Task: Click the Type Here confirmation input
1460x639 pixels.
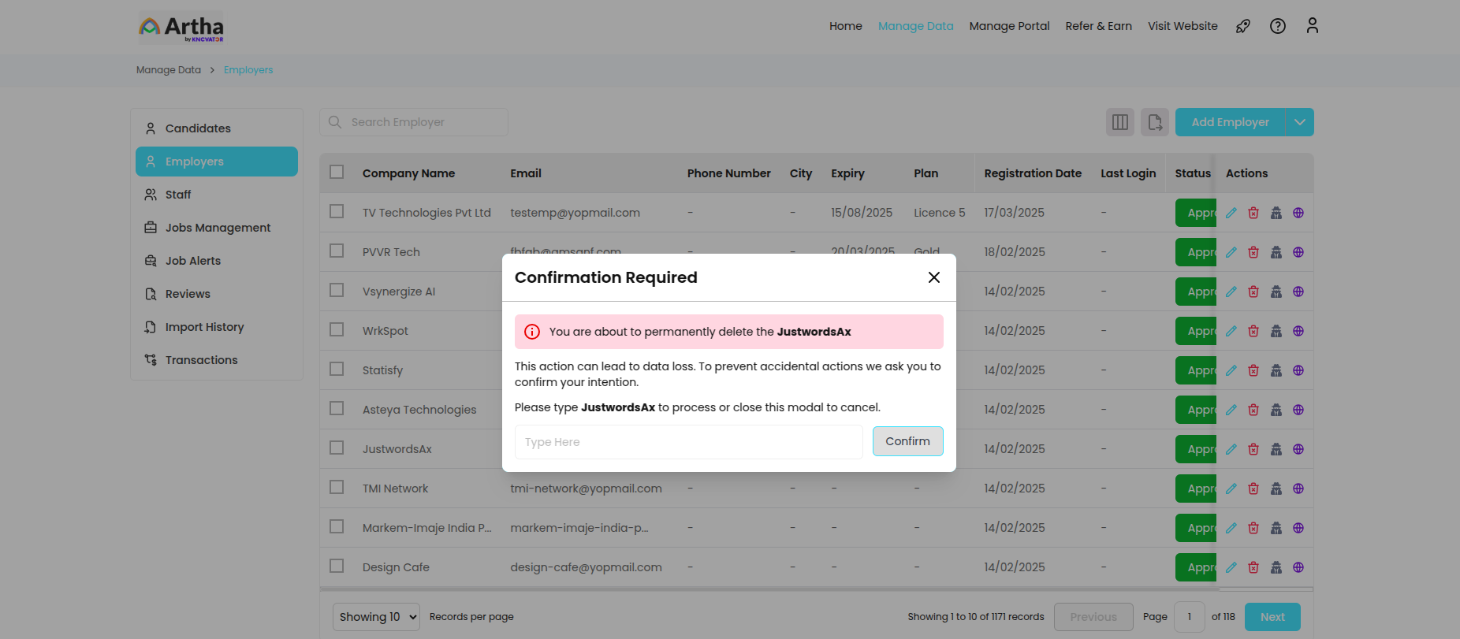Action: pos(688,442)
